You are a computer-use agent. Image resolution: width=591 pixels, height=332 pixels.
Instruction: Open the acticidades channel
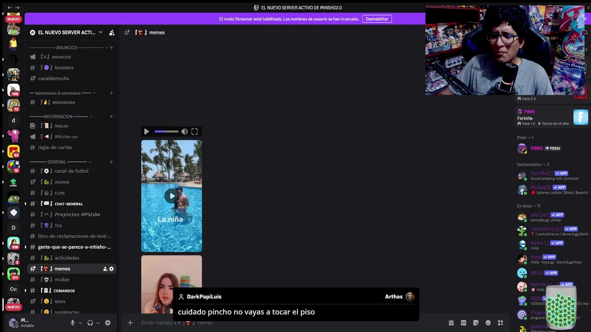pyautogui.click(x=71, y=258)
